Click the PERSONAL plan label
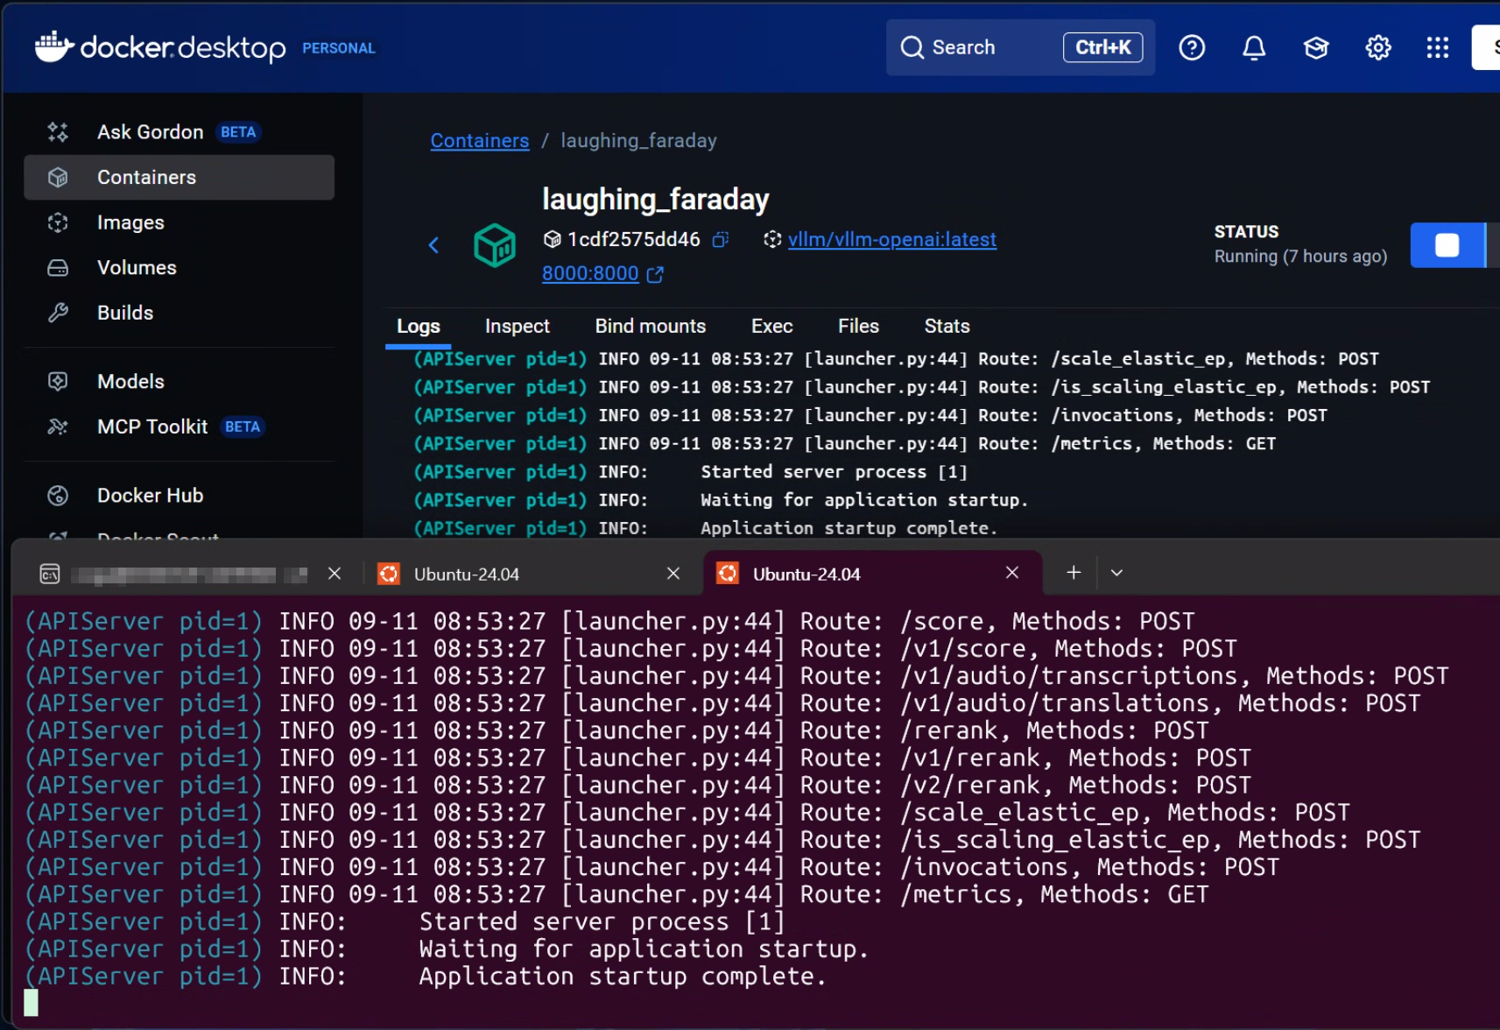The width and height of the screenshot is (1500, 1030). click(339, 48)
